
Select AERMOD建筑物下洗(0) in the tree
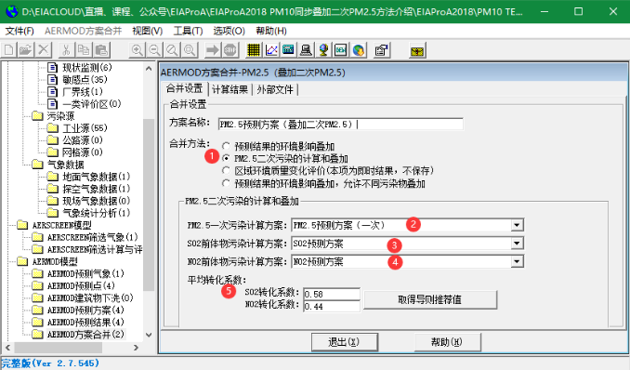click(90, 298)
